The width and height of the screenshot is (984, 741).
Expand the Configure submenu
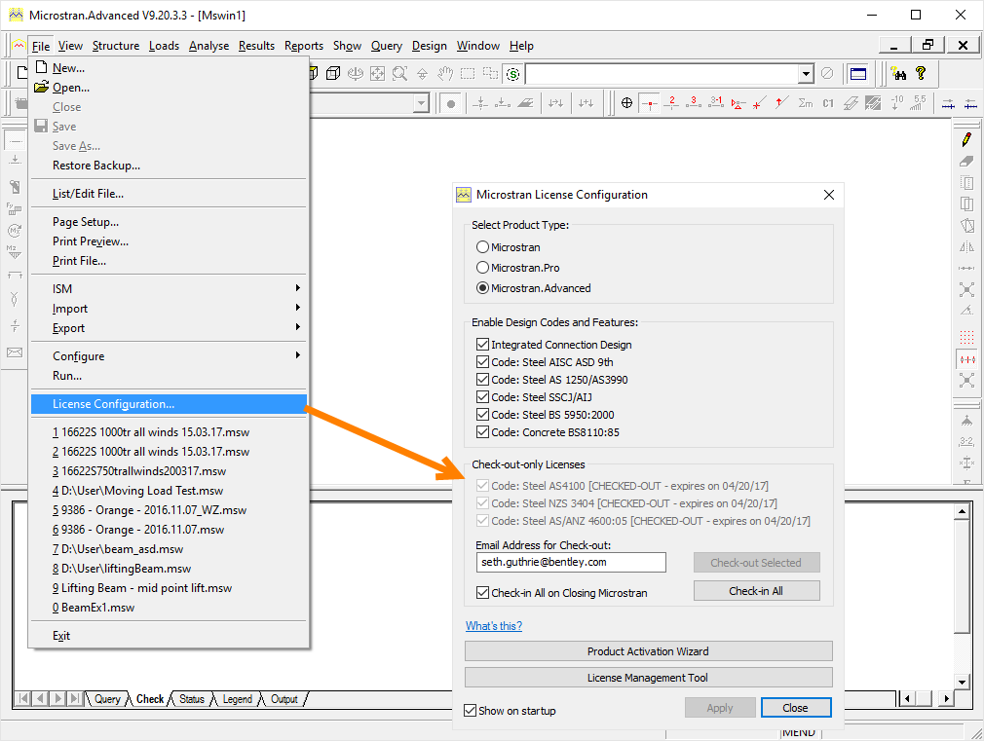(169, 355)
